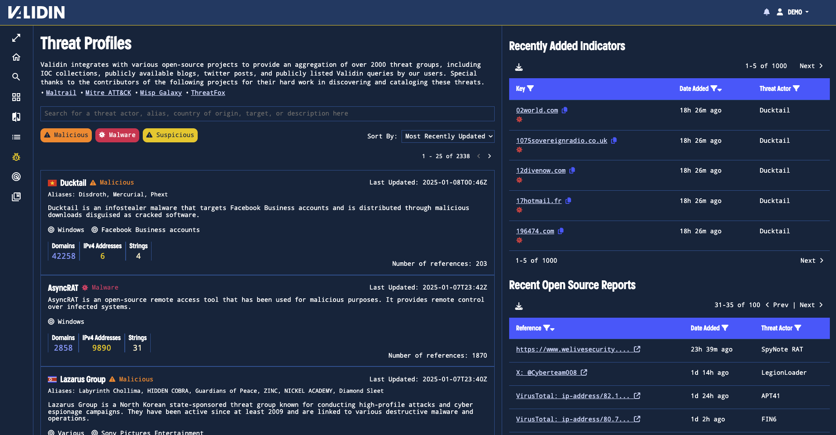Click Ducktail Strings count 4
The height and width of the screenshot is (435, 836).
pos(138,256)
